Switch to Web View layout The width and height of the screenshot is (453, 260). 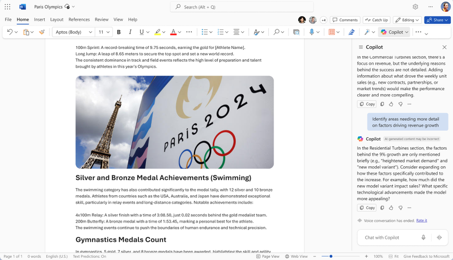(296, 256)
